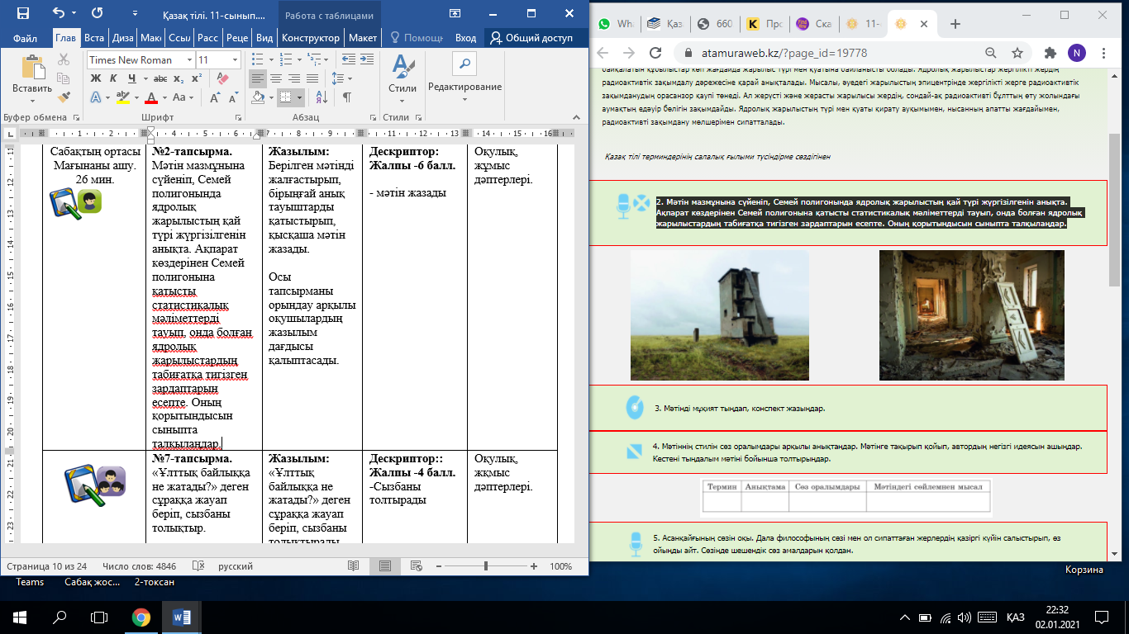Bookmark this page with the star icon
This screenshot has width=1129, height=634.
(1017, 53)
